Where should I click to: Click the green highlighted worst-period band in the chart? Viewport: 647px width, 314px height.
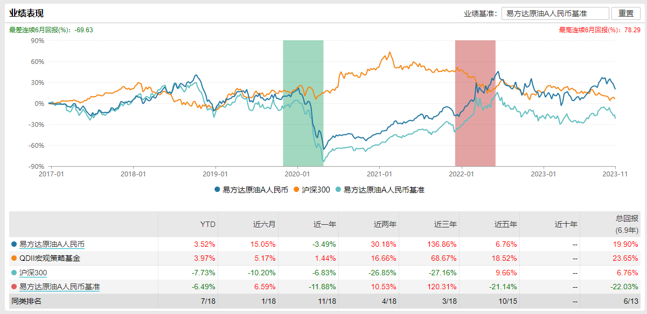click(303, 103)
